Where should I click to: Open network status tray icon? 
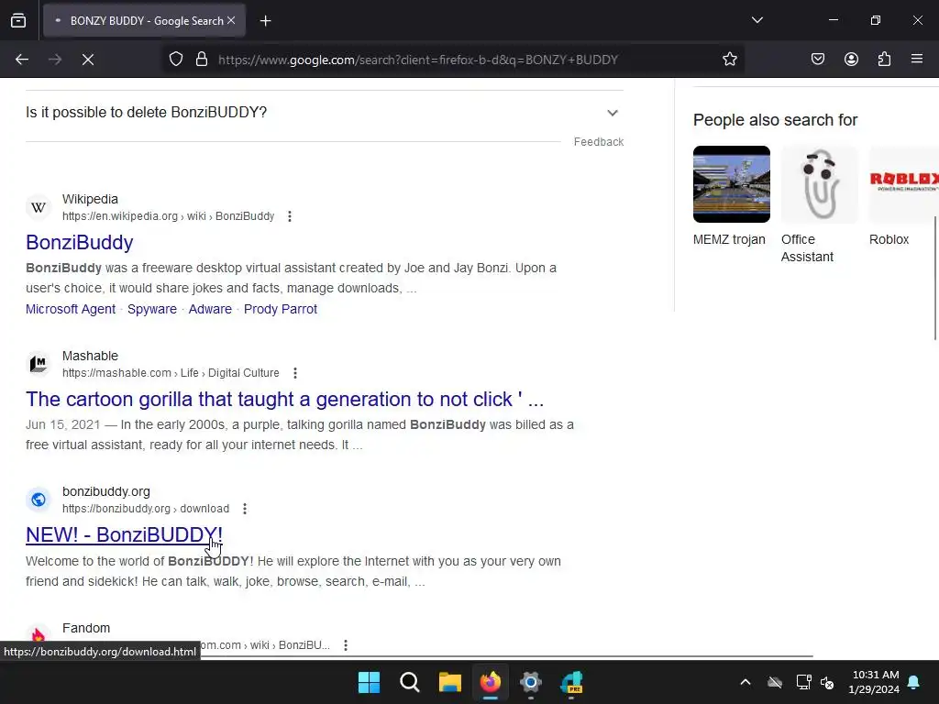point(803,682)
